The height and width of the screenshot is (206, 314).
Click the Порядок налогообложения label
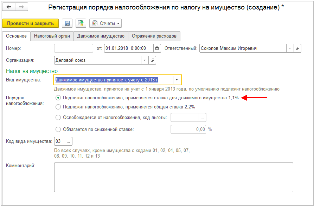point(25,101)
